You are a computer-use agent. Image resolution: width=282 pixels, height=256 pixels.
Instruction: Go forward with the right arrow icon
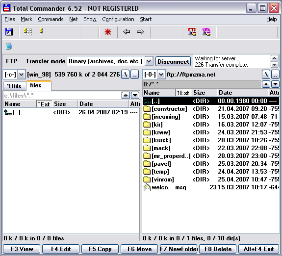click(x=140, y=32)
